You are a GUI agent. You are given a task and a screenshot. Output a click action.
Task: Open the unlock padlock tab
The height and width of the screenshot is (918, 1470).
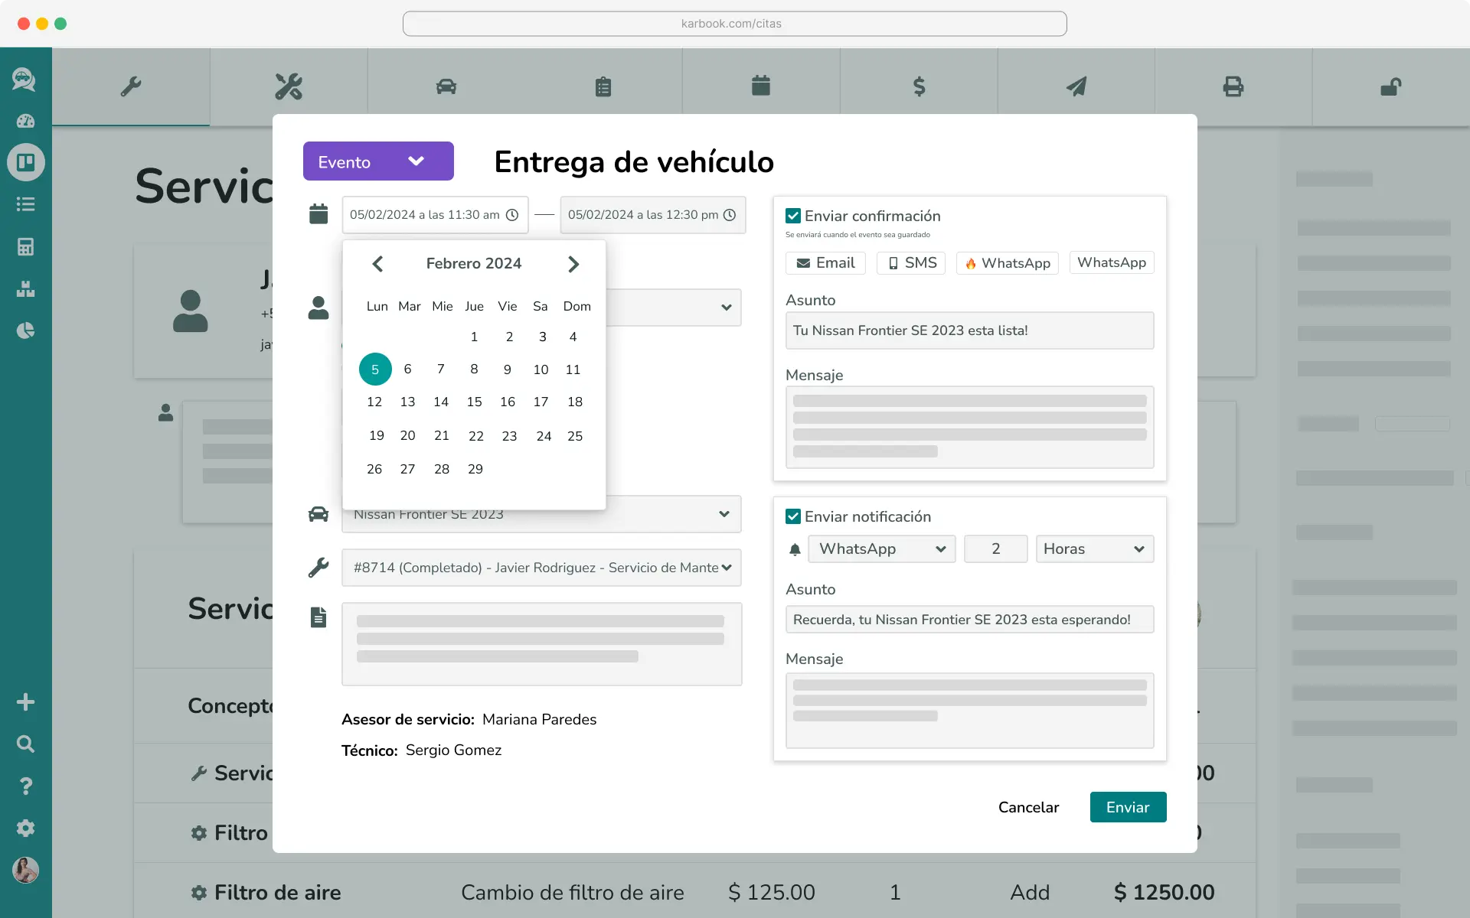coord(1391,86)
